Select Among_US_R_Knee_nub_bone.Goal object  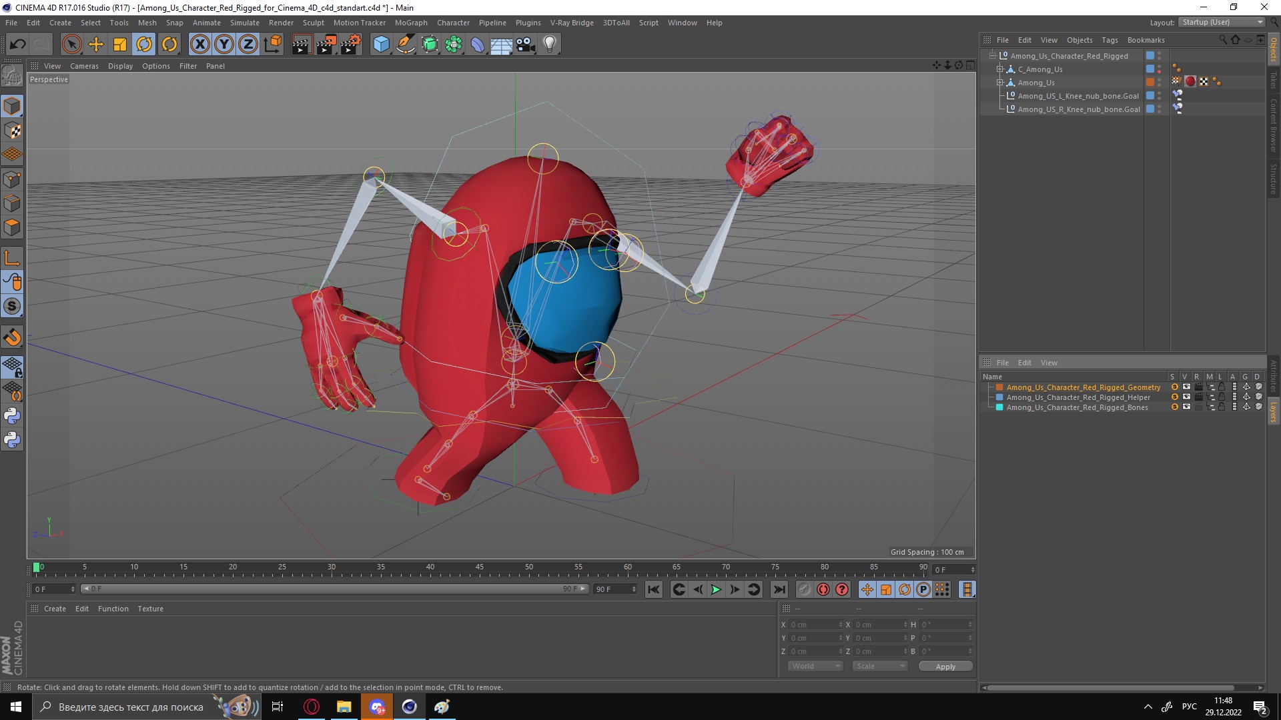click(x=1079, y=109)
